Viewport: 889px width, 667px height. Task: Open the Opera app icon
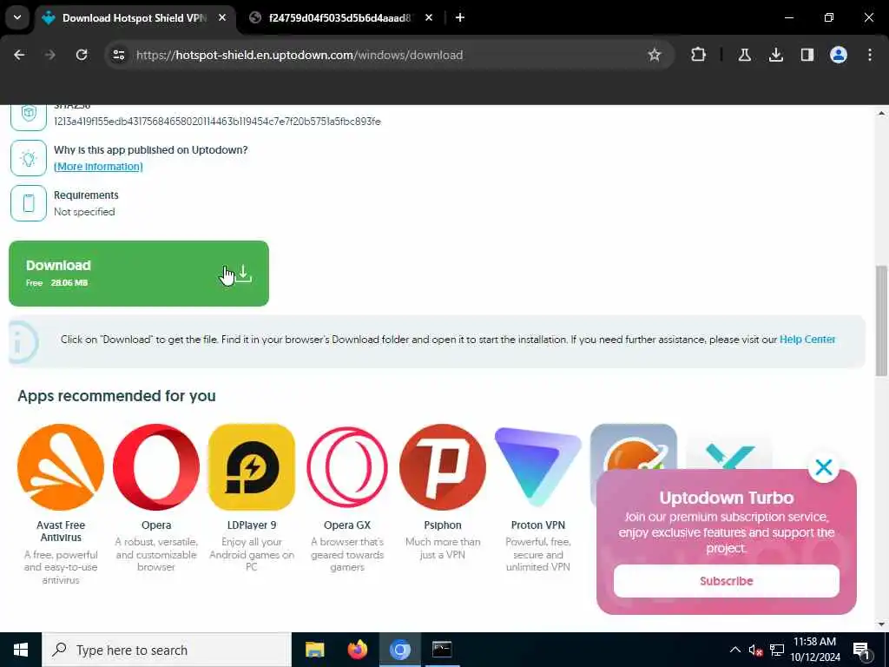[x=156, y=467]
